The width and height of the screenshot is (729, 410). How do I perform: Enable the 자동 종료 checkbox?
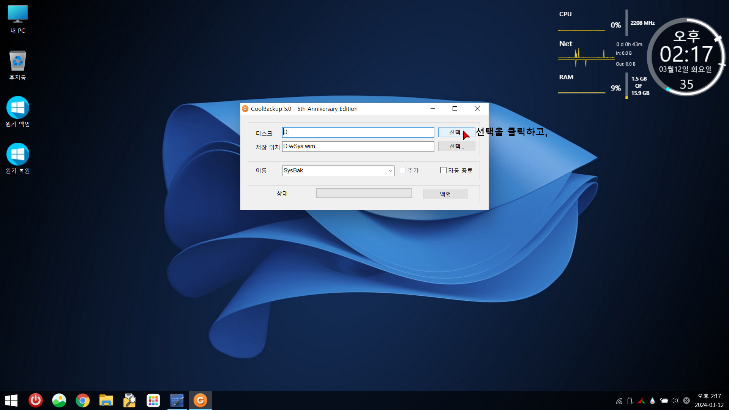point(443,170)
